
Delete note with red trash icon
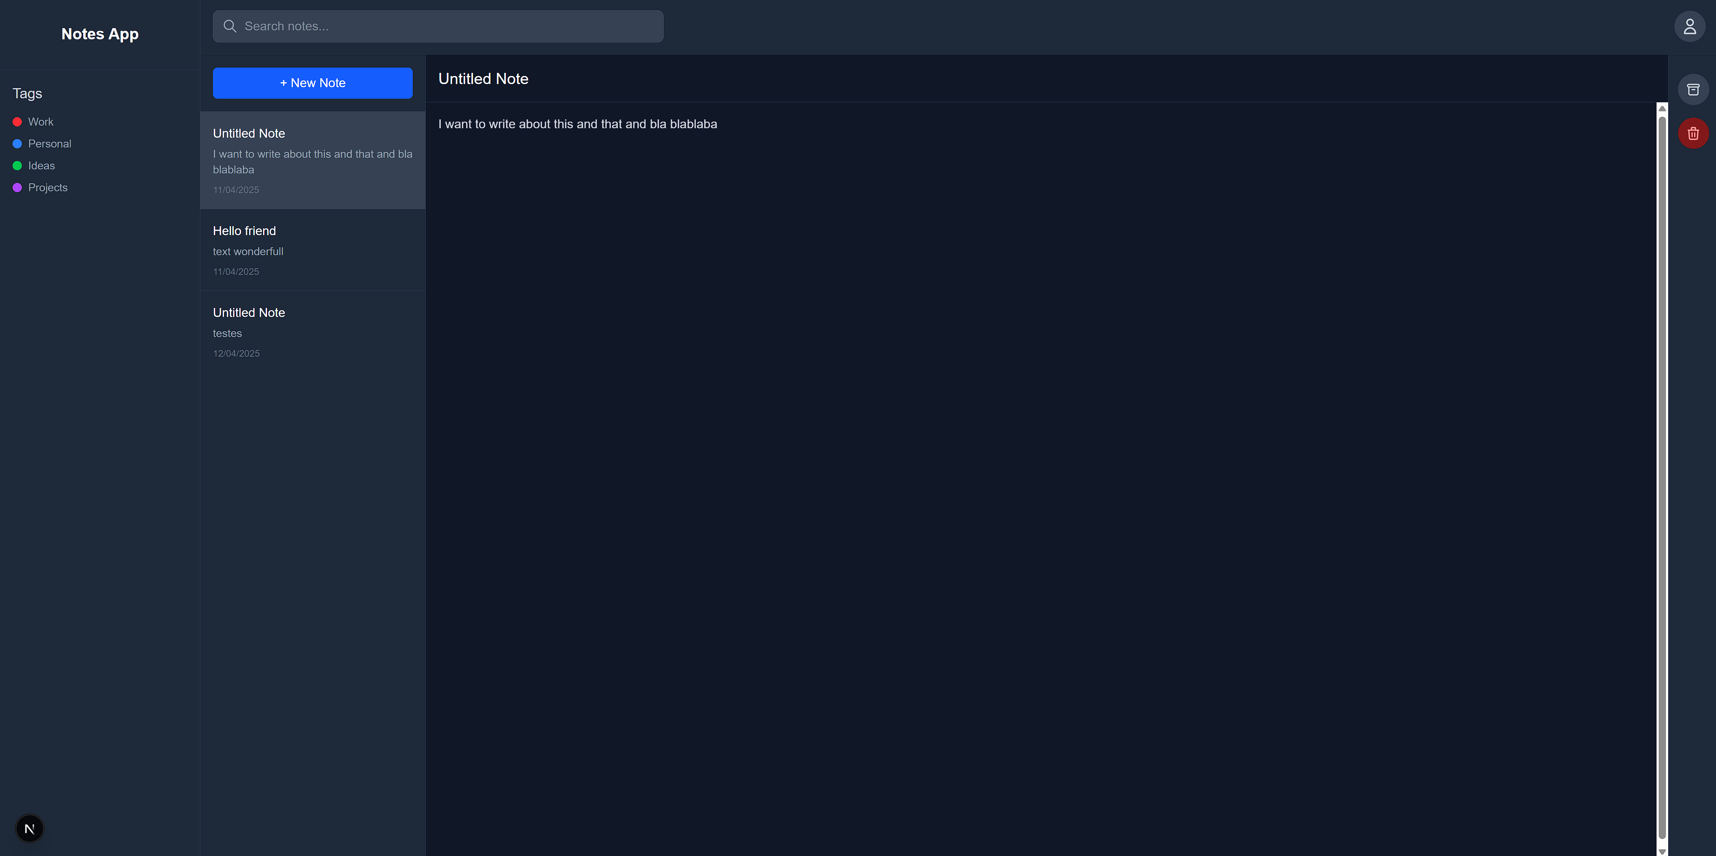tap(1693, 133)
